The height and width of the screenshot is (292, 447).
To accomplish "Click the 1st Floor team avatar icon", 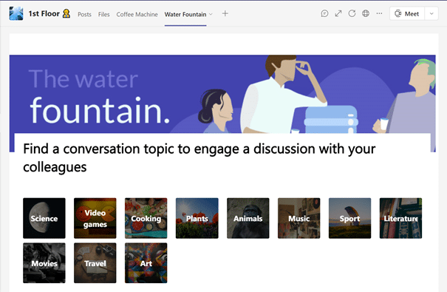I will click(x=16, y=13).
